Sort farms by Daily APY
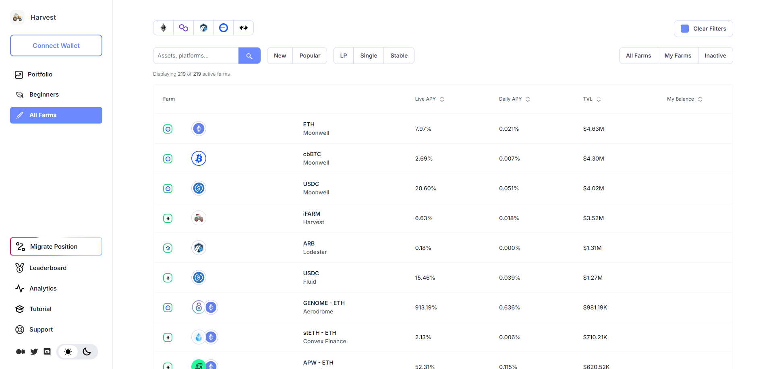The image size is (773, 369). point(514,99)
